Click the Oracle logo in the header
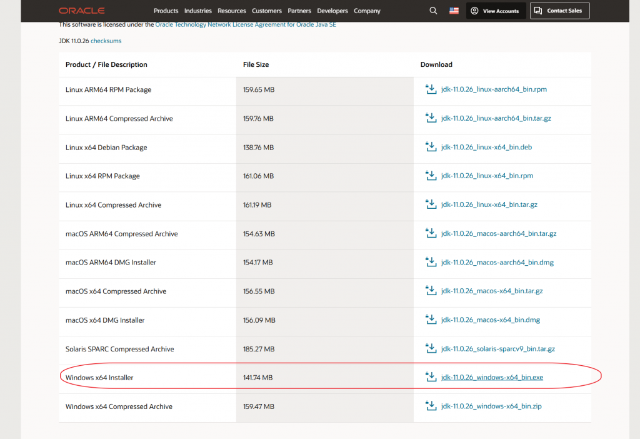The height and width of the screenshot is (439, 640). pos(82,11)
